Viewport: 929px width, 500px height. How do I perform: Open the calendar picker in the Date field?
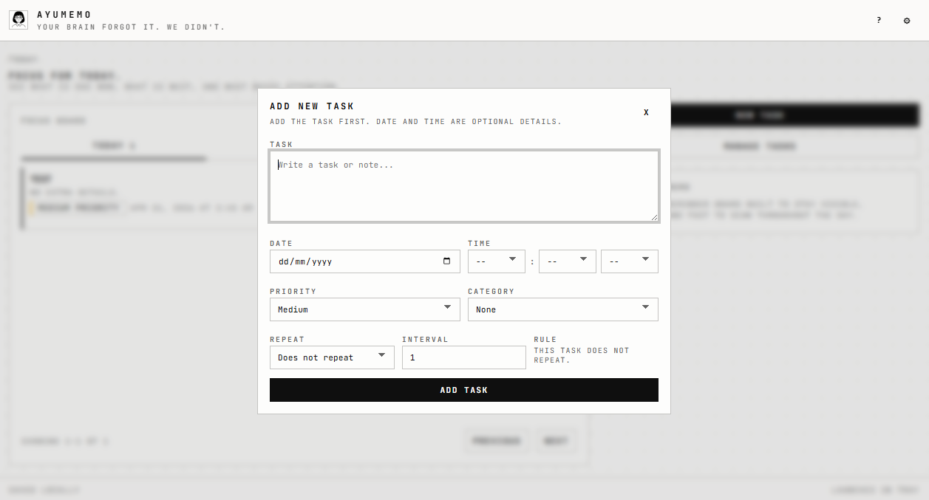tap(446, 261)
